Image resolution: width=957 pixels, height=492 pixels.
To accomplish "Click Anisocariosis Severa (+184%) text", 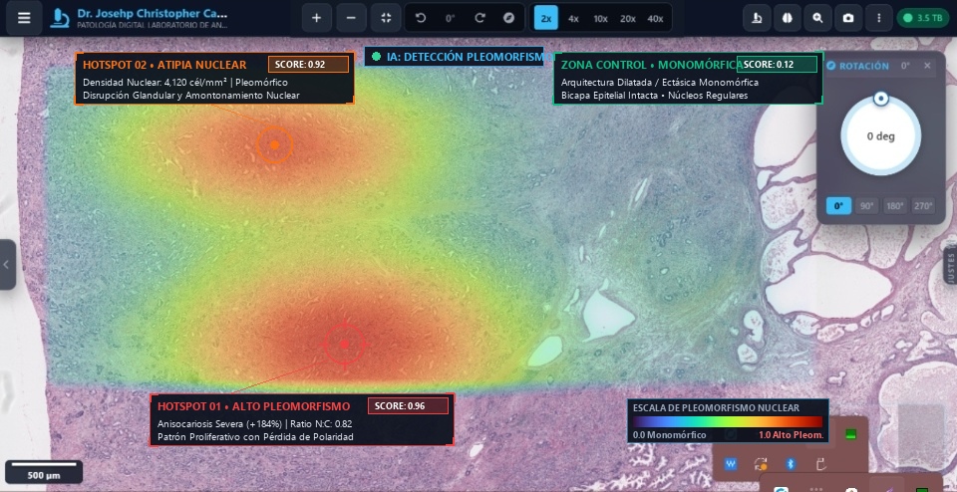I will point(218,423).
